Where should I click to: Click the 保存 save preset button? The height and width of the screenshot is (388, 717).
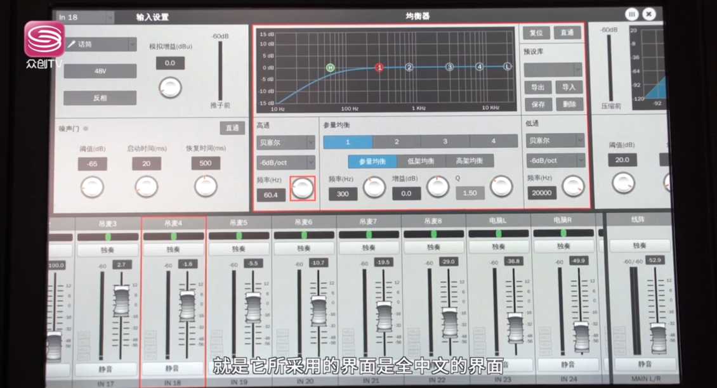(537, 105)
